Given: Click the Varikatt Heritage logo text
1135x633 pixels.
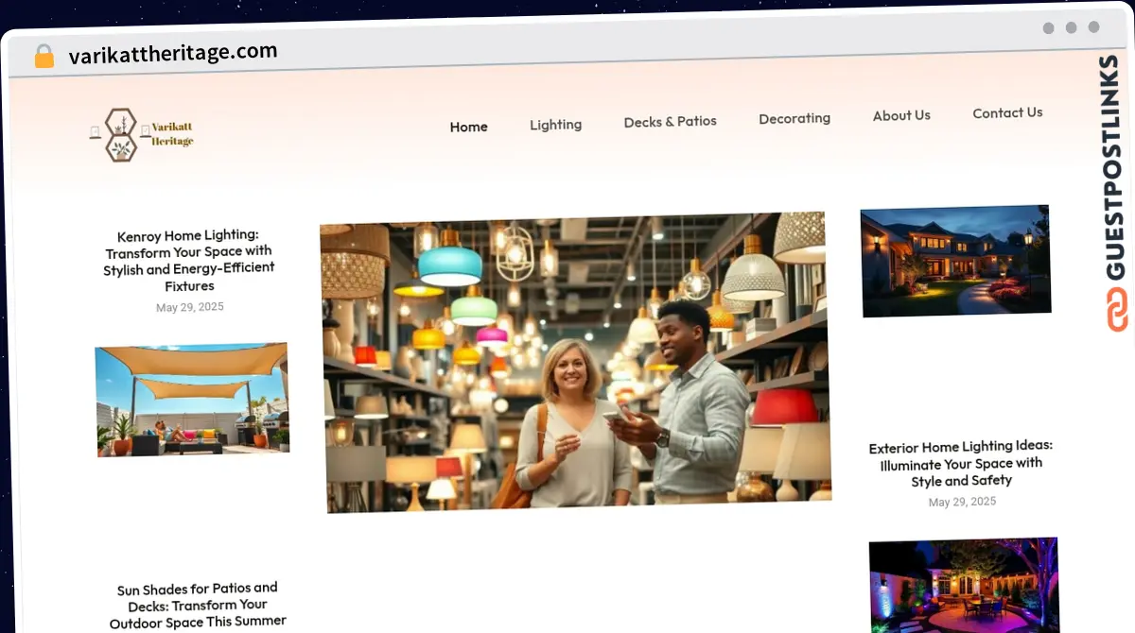Looking at the screenshot, I should (172, 134).
